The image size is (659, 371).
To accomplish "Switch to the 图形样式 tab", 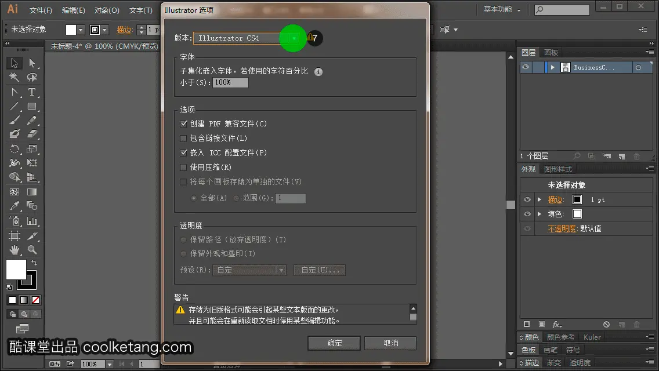I will 558,169.
